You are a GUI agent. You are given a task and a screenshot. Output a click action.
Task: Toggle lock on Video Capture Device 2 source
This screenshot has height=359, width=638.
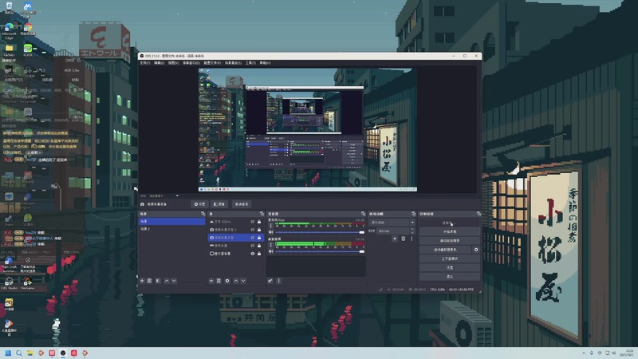tap(259, 230)
